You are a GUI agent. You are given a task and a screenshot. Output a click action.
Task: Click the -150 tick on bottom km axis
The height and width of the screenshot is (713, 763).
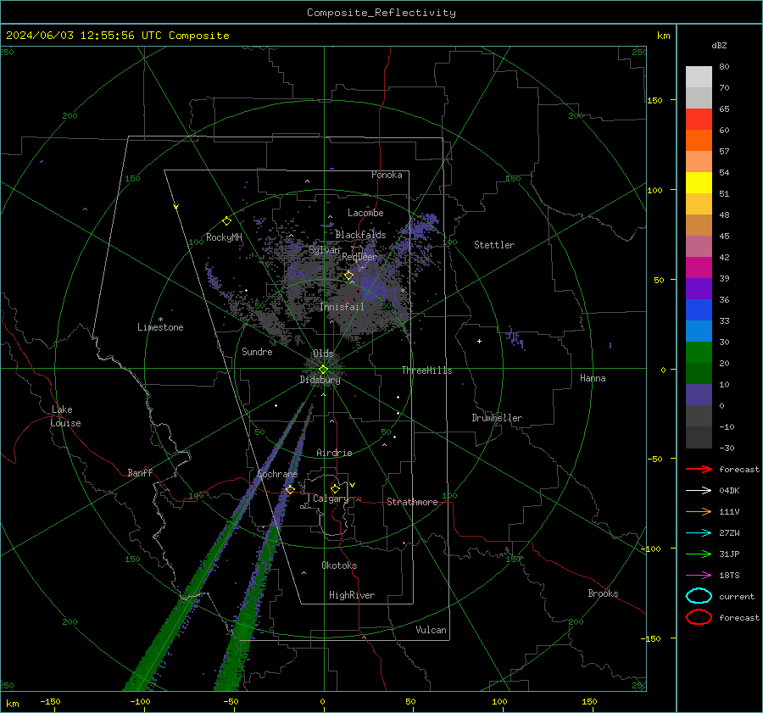tap(50, 701)
